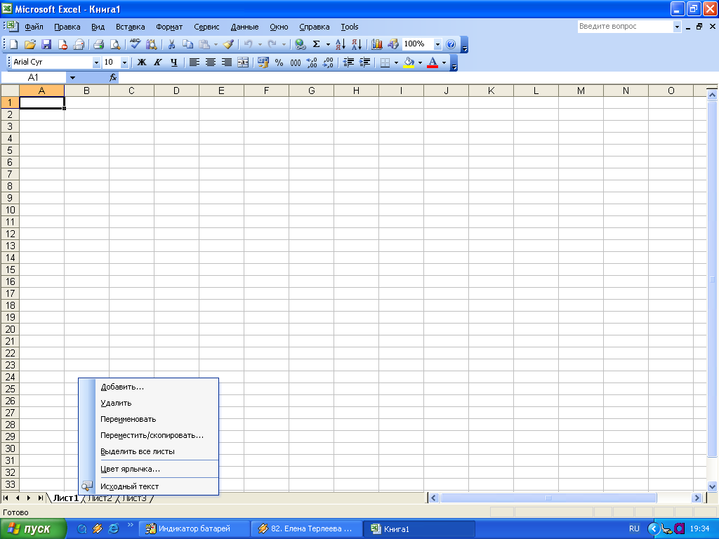Decrease decimal places icon
Viewport: 719px width, 539px height.
[329, 62]
